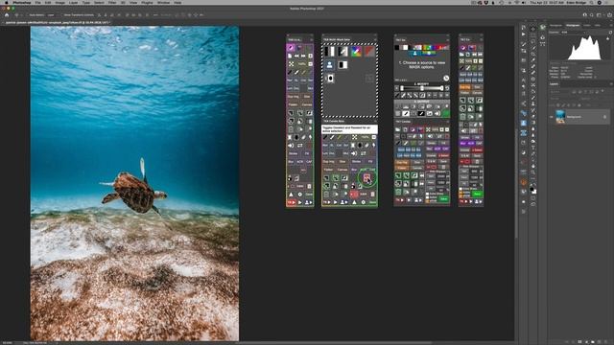The height and width of the screenshot is (345, 614).
Task: Click the gear icon near bottom of left TK8 Cx panel
Action: point(300,195)
